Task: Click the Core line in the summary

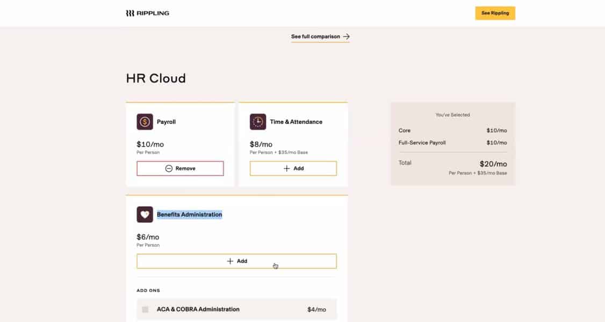Action: coord(405,130)
